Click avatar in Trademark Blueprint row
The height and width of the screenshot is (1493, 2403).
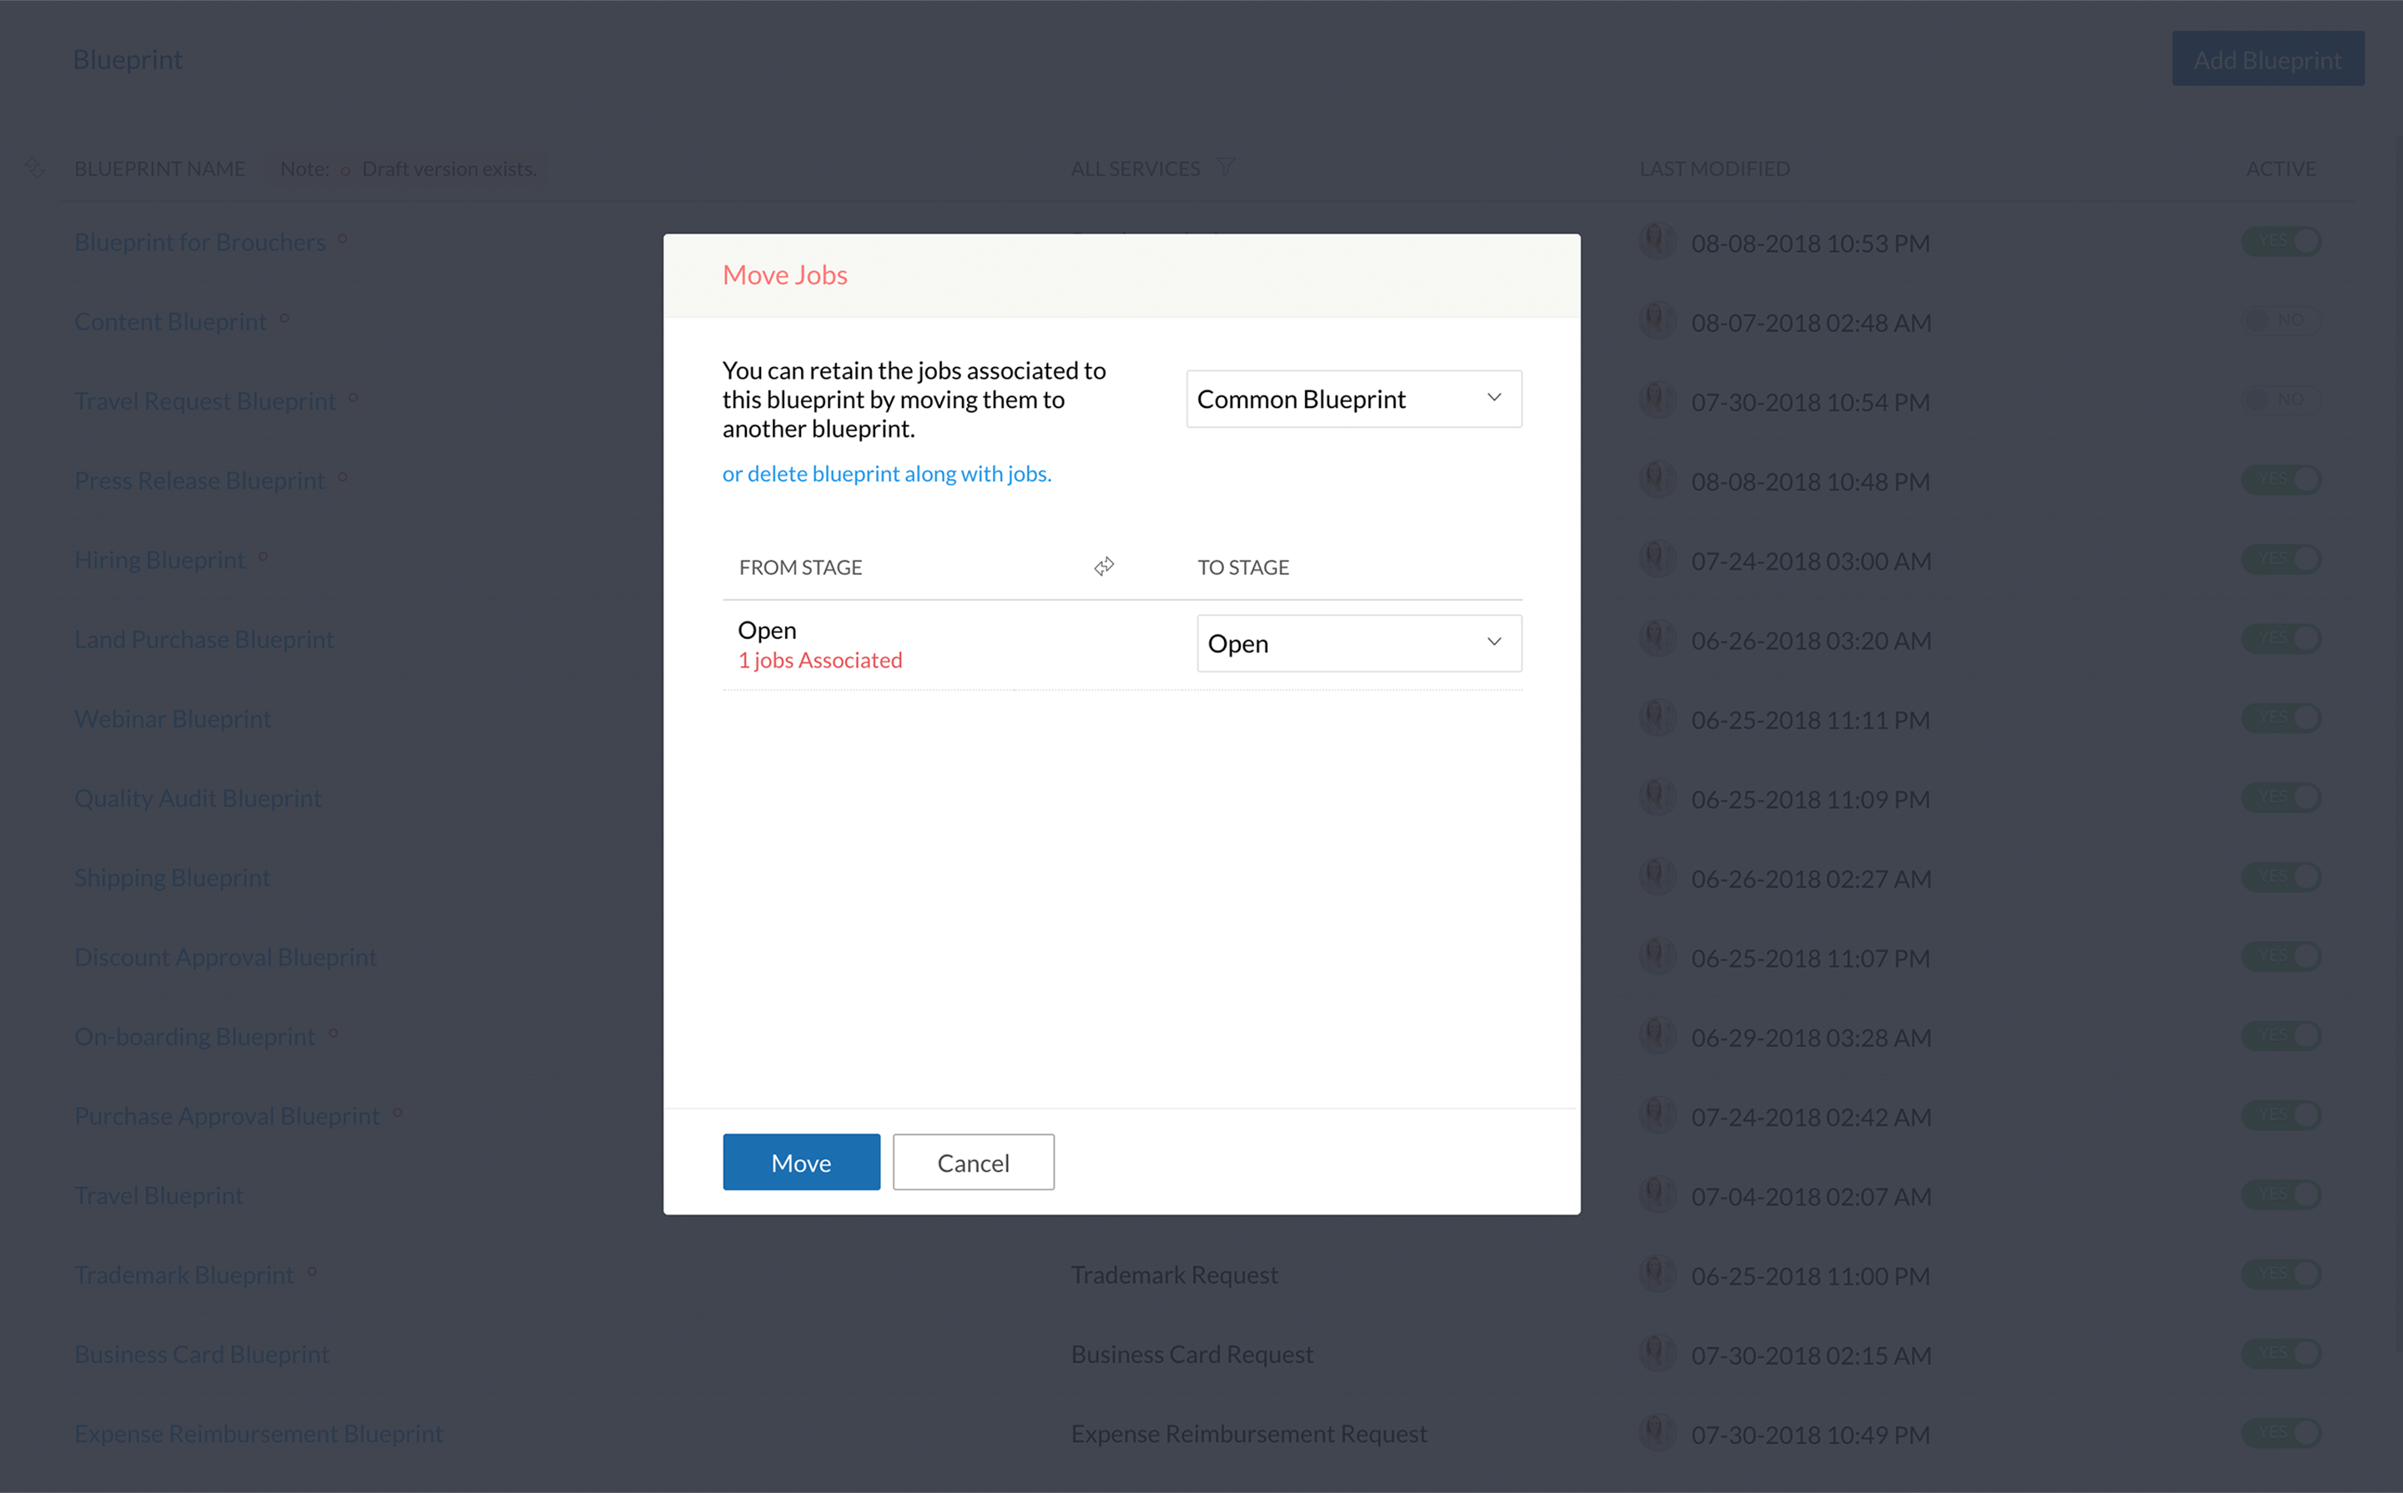[1657, 1274]
